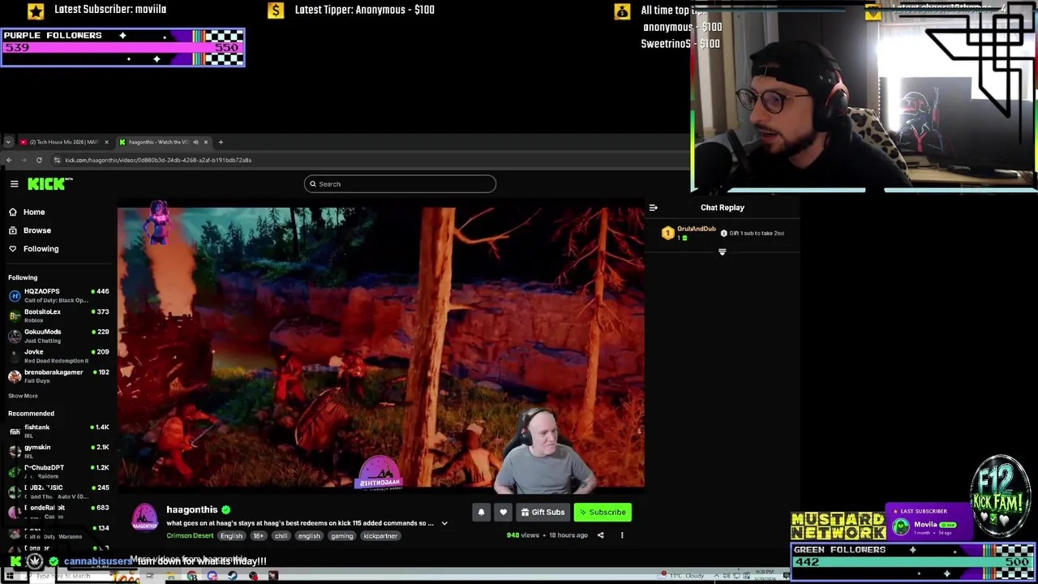Open File Explorer from the taskbar

pos(170,577)
